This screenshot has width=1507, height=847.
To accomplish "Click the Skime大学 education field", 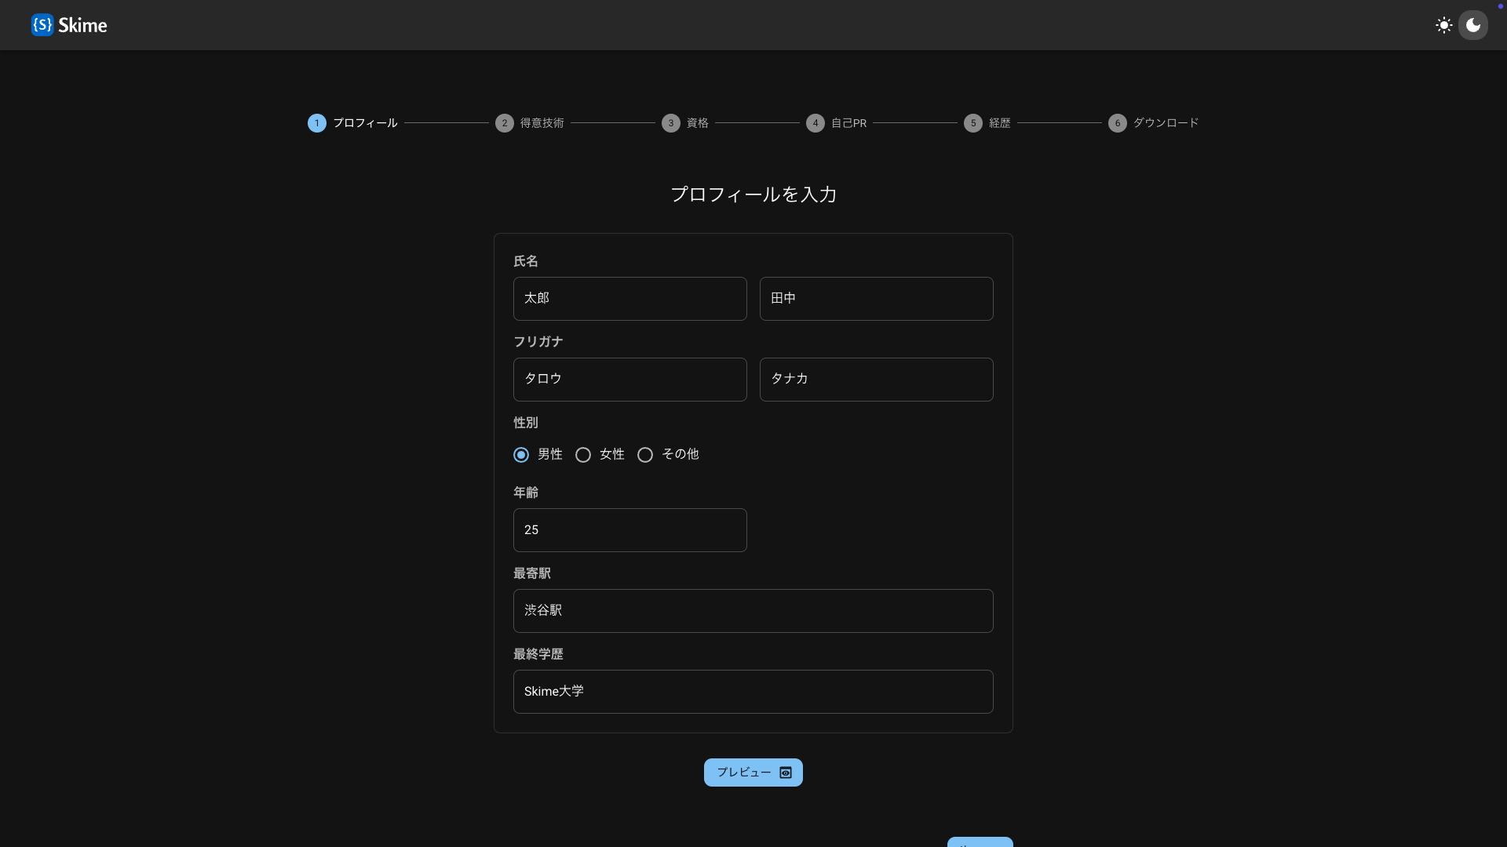I will [x=753, y=692].
